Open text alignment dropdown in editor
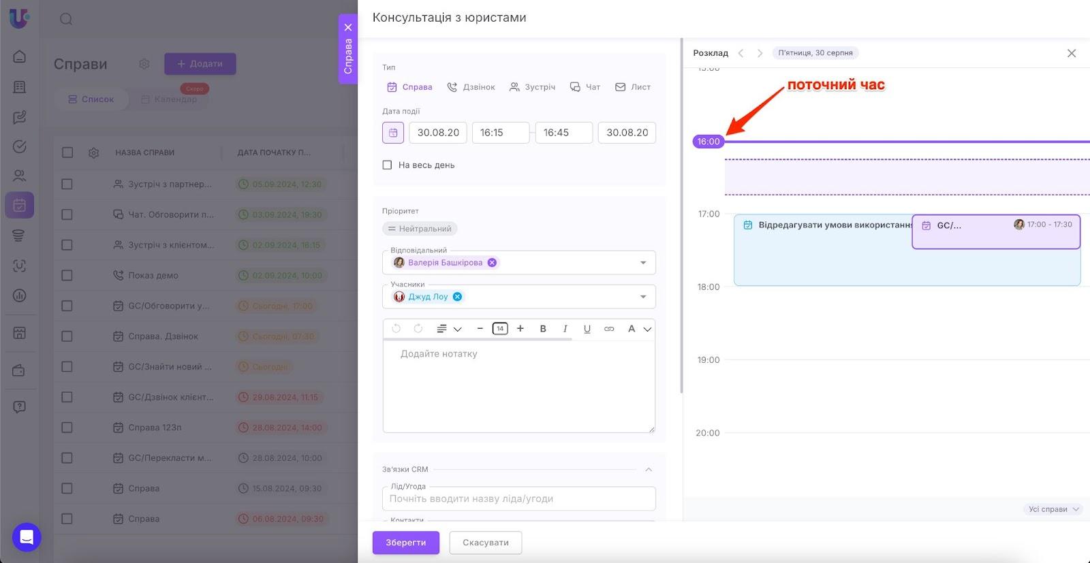Image resolution: width=1090 pixels, height=563 pixels. [449, 329]
